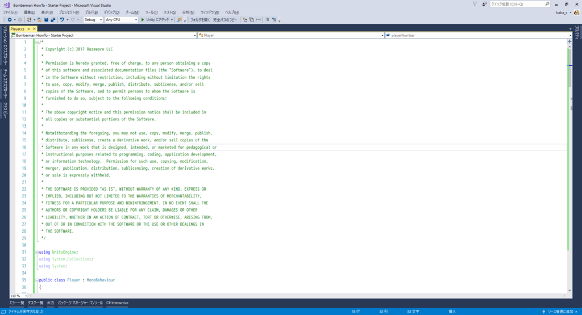Open the 出力 panel tab
The image size is (582, 315).
click(51, 303)
